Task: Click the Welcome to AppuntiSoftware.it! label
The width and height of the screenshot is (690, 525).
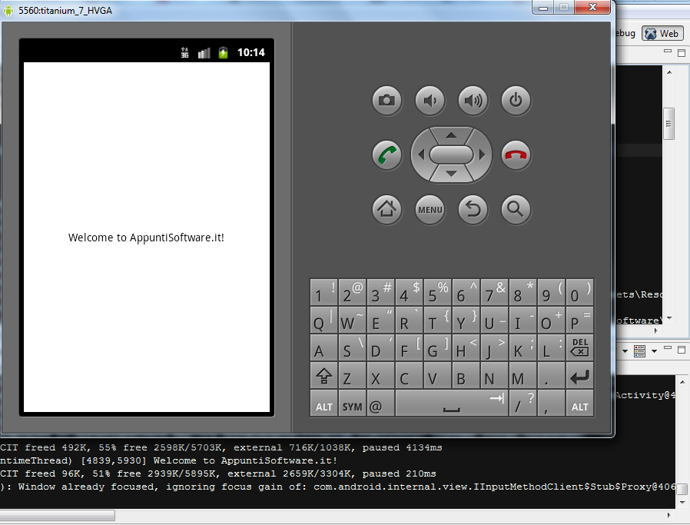Action: (x=146, y=238)
